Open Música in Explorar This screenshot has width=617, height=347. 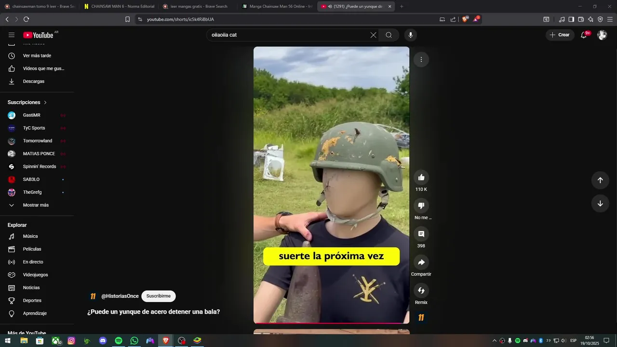(38, 236)
